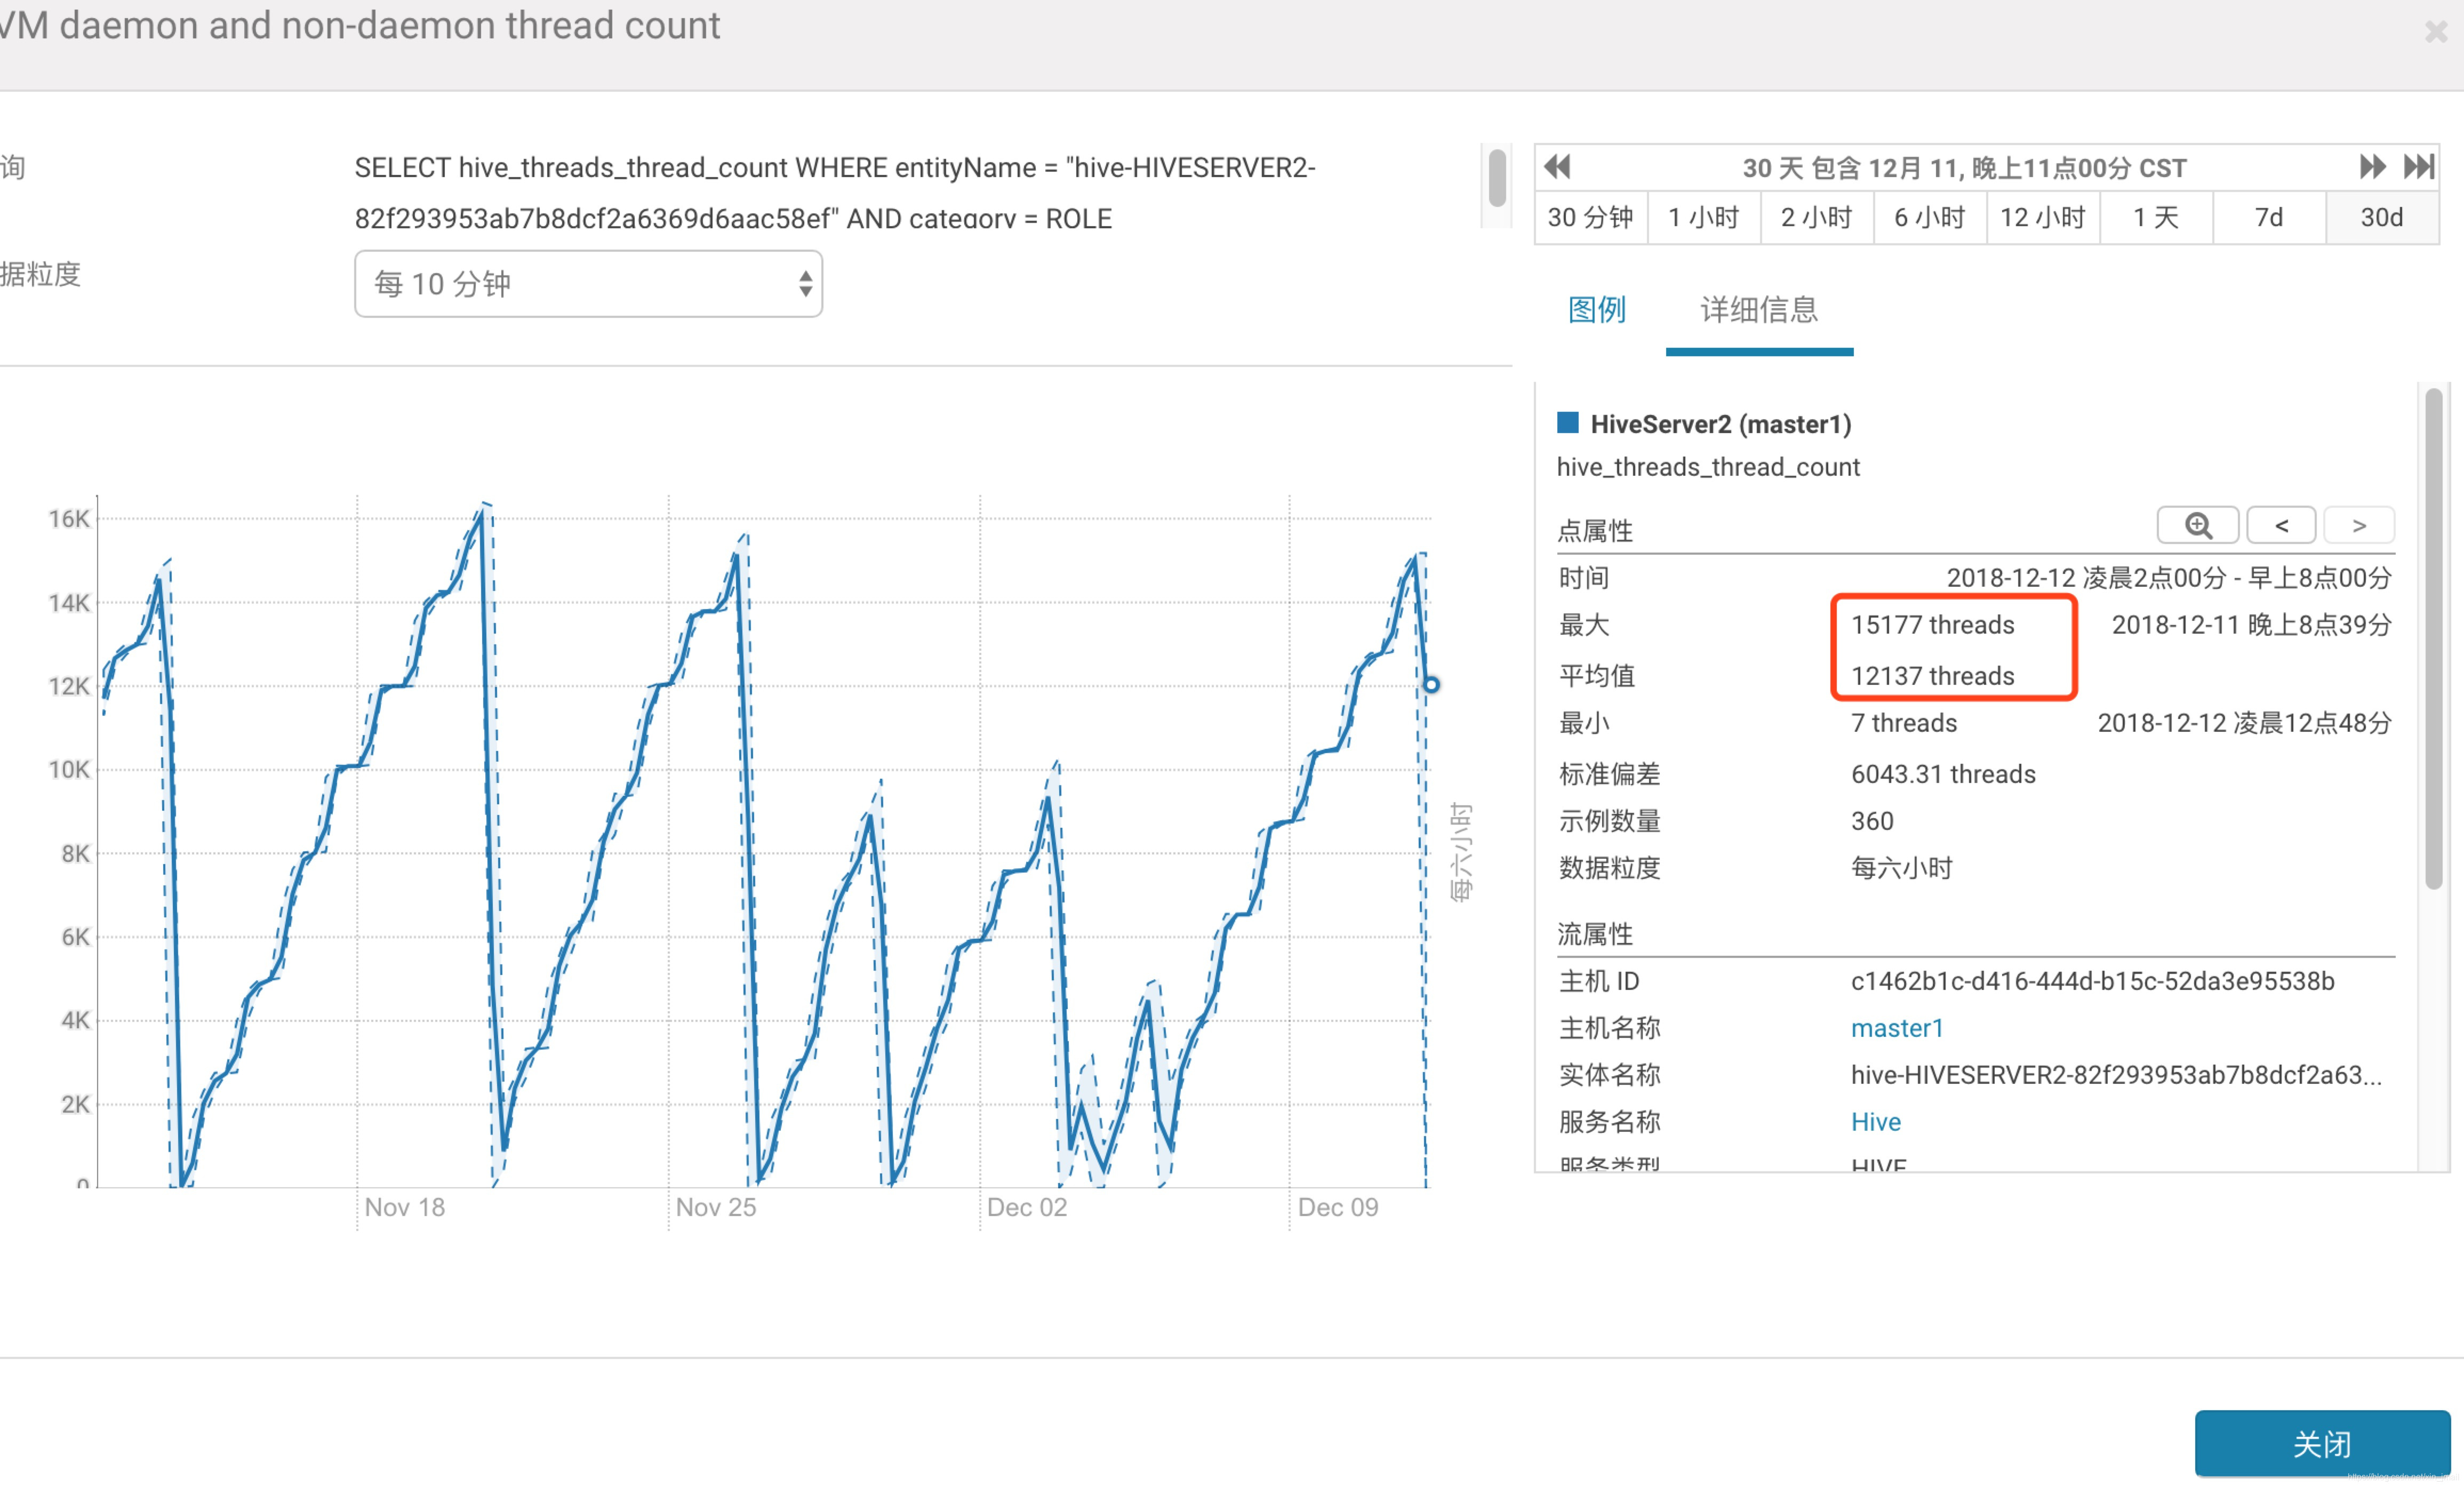This screenshot has width=2464, height=1487.
Task: Click the Nov 25 x-axis label
Action: coord(715,1207)
